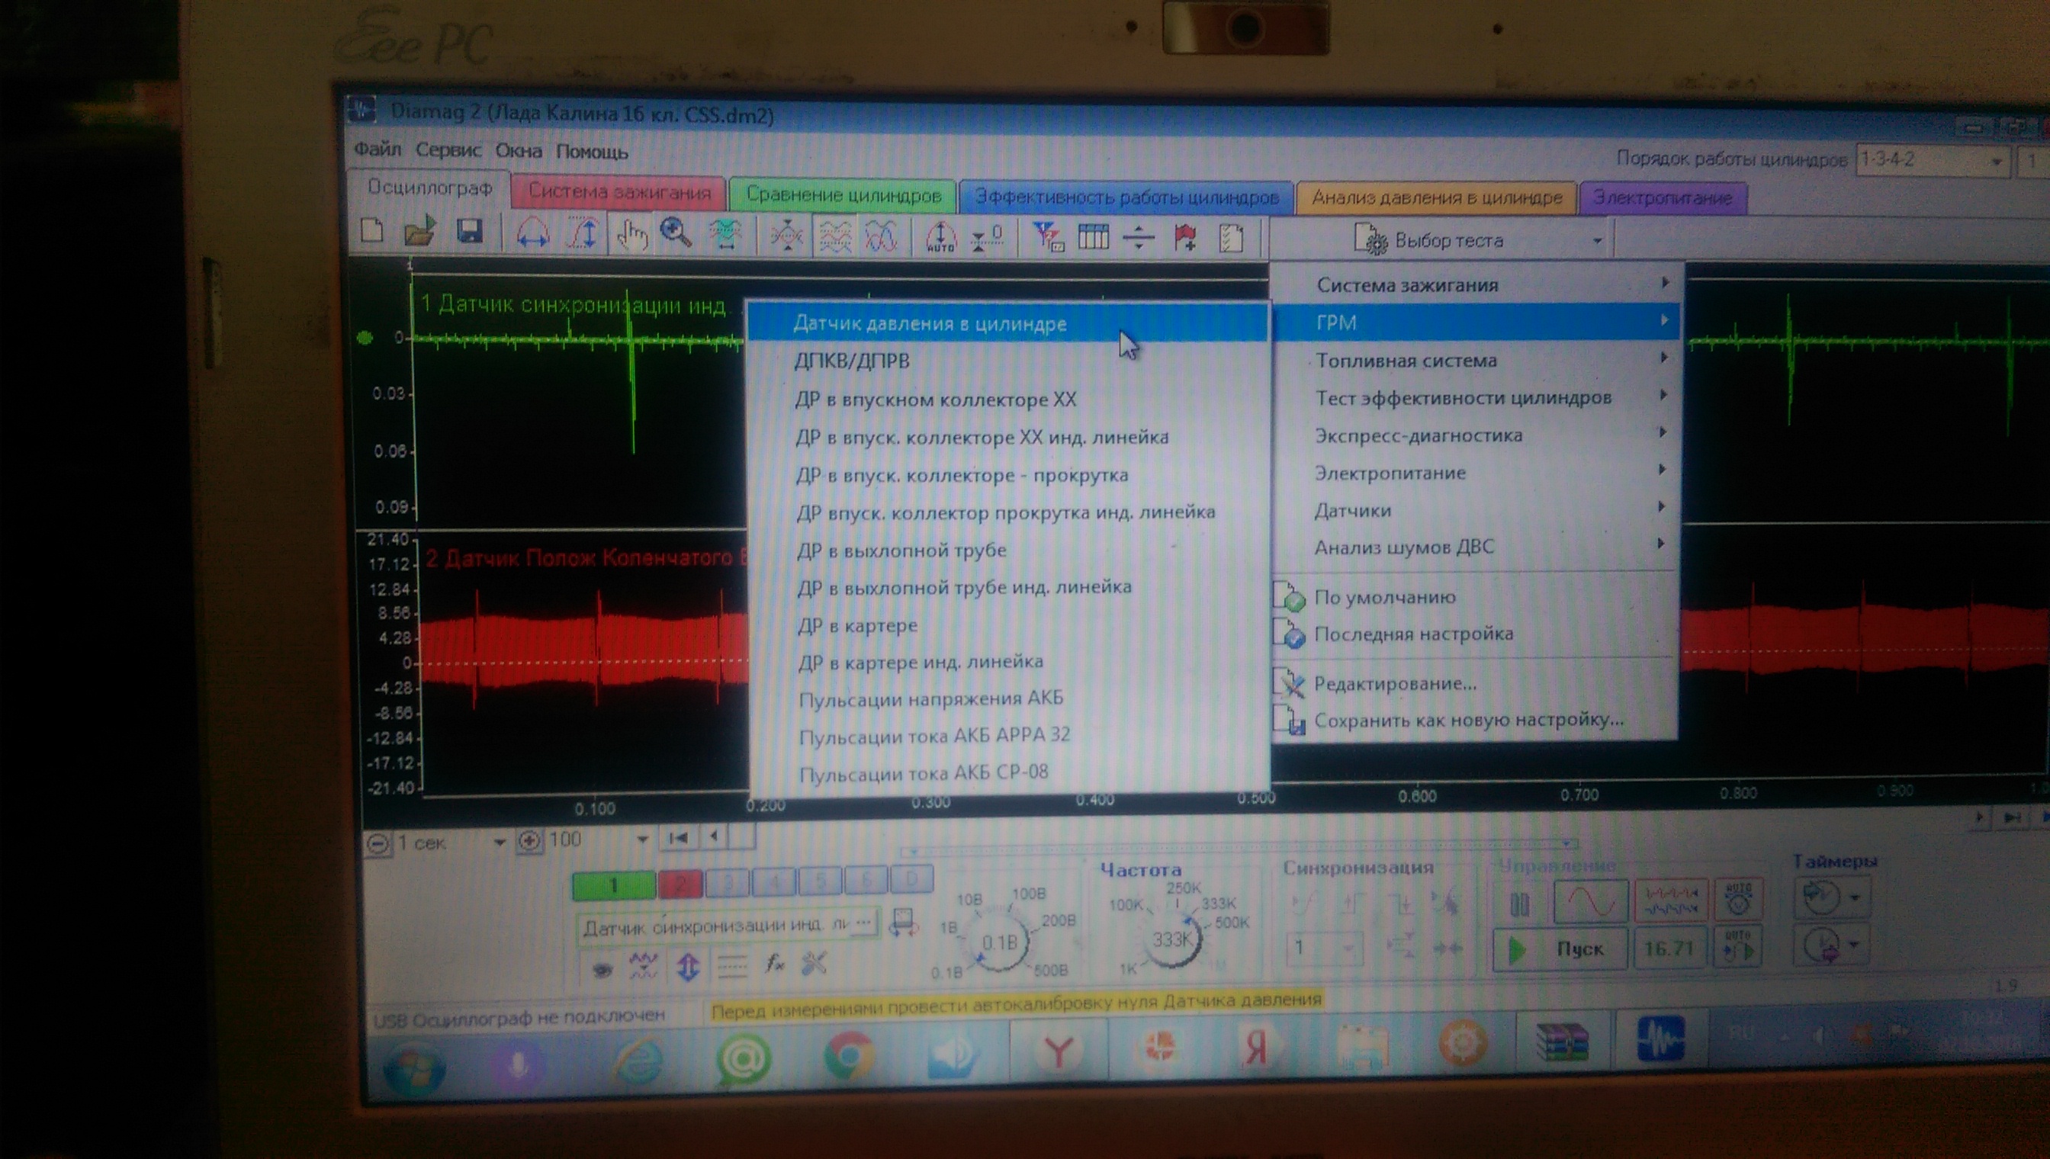Toggle channel 3 button
The image size is (2050, 1159).
tap(727, 882)
